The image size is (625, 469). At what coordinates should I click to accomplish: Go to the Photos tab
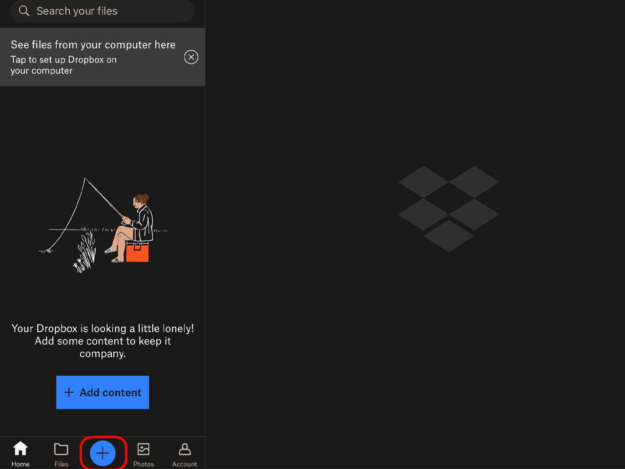click(x=144, y=454)
